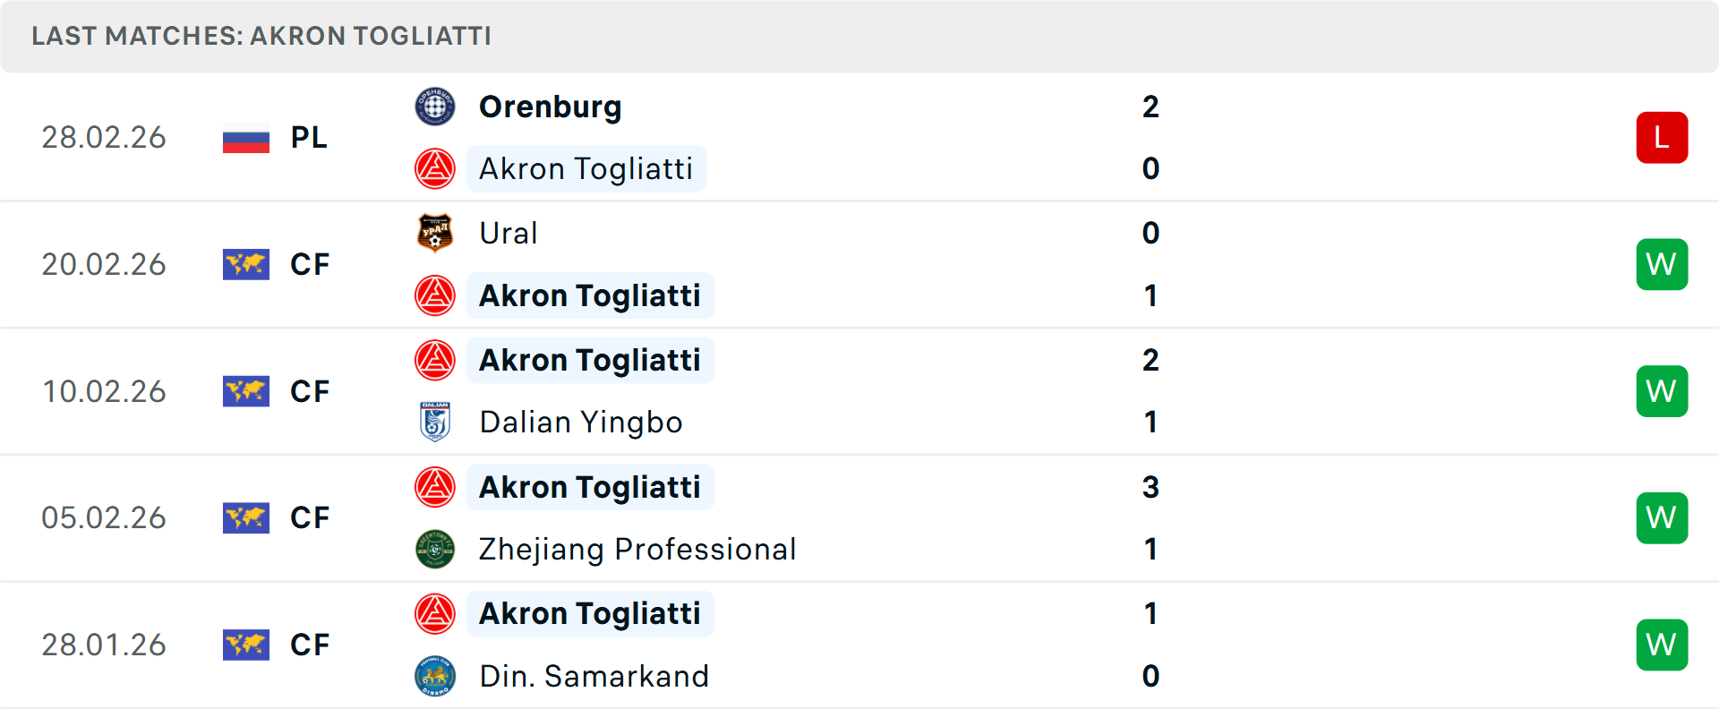Click the red L result badge

point(1662,138)
